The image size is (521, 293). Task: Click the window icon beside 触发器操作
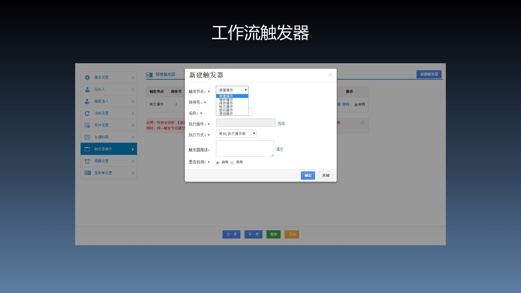click(x=87, y=149)
